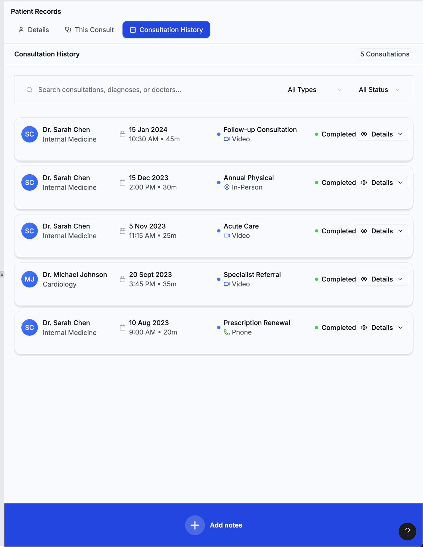Click the MJ avatar for Dr. Michael Johnson
Image resolution: width=423 pixels, height=547 pixels.
click(x=30, y=279)
